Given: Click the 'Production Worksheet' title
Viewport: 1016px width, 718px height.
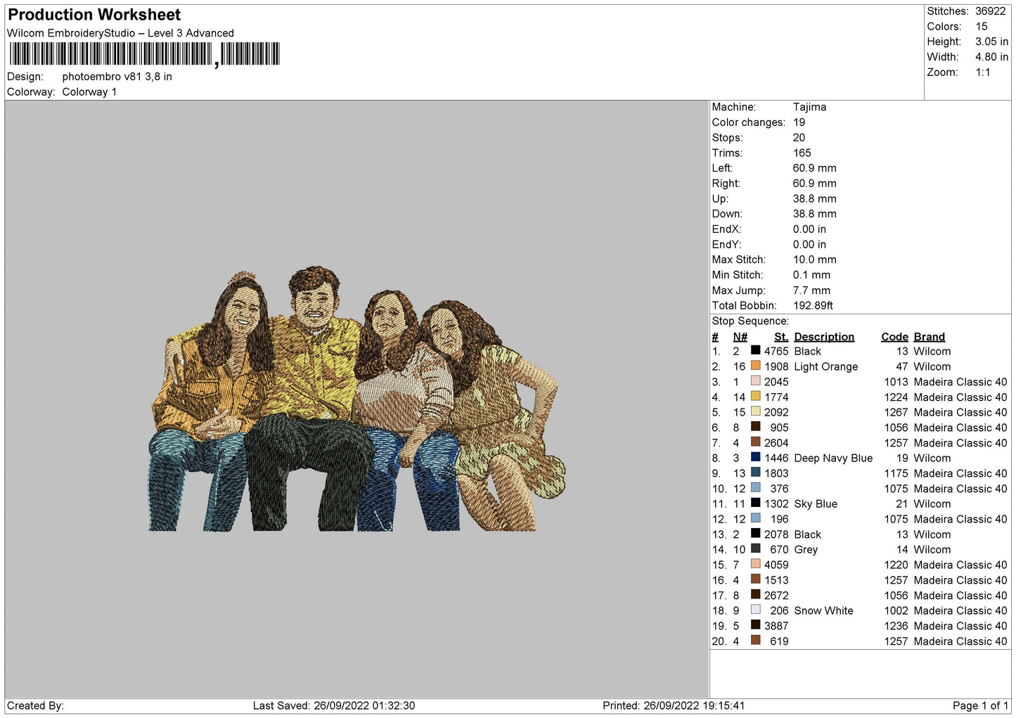Looking at the screenshot, I should point(94,15).
